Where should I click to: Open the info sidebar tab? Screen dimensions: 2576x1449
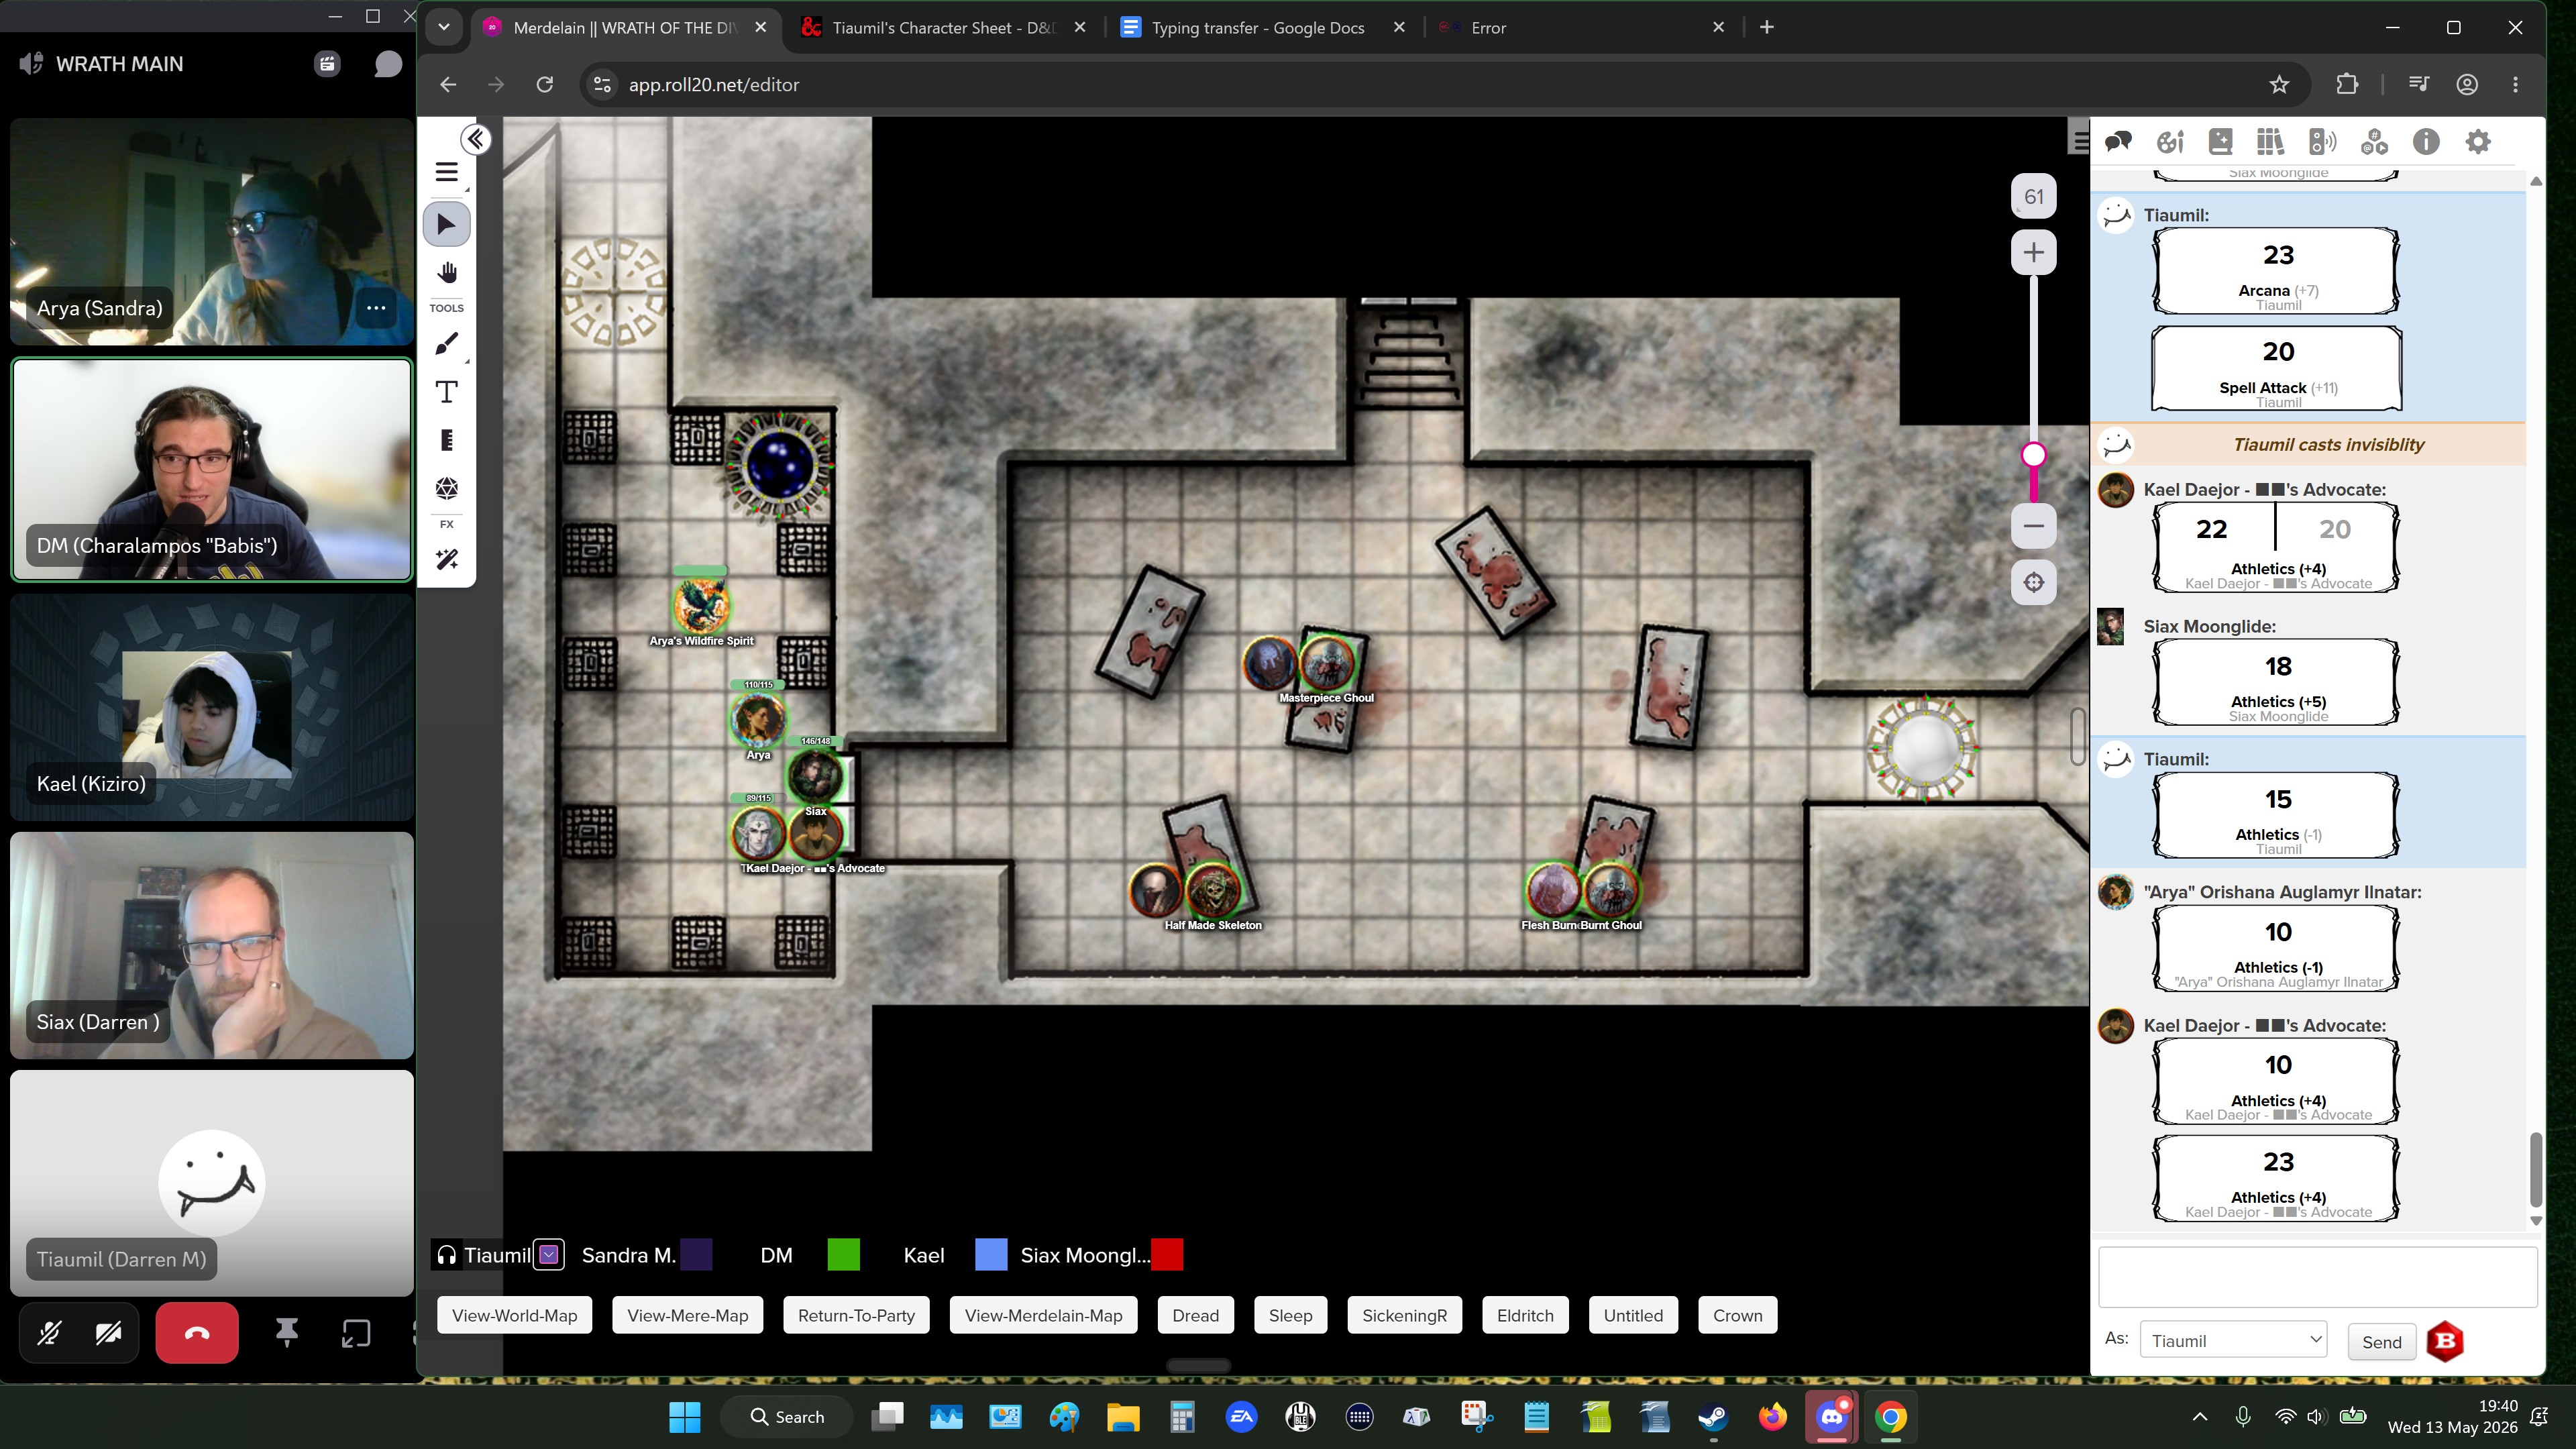click(2426, 142)
